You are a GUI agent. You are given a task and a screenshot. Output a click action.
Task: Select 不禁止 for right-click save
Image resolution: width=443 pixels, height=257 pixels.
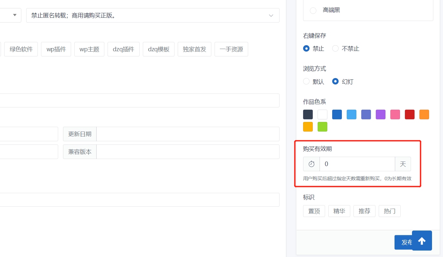(x=335, y=49)
